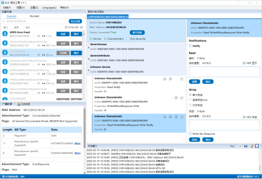Open the first menu in the menu bar
The image size is (262, 179).
[7, 8]
